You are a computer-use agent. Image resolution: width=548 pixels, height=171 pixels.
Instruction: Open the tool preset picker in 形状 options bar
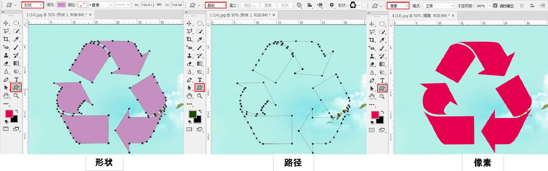pyautogui.click(x=11, y=5)
